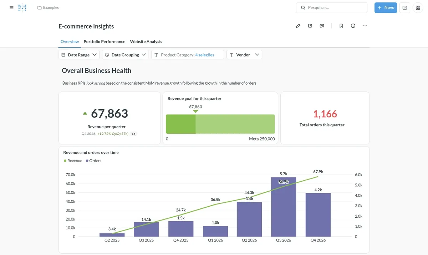Expand the Date Grouping filter
The width and height of the screenshot is (428, 255).
(125, 55)
